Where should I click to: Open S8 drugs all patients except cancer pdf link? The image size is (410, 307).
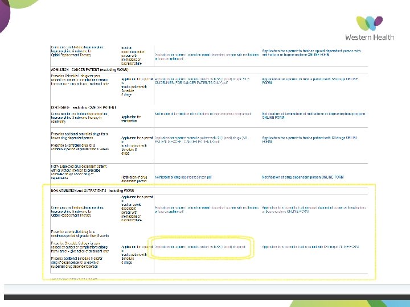click(201, 140)
